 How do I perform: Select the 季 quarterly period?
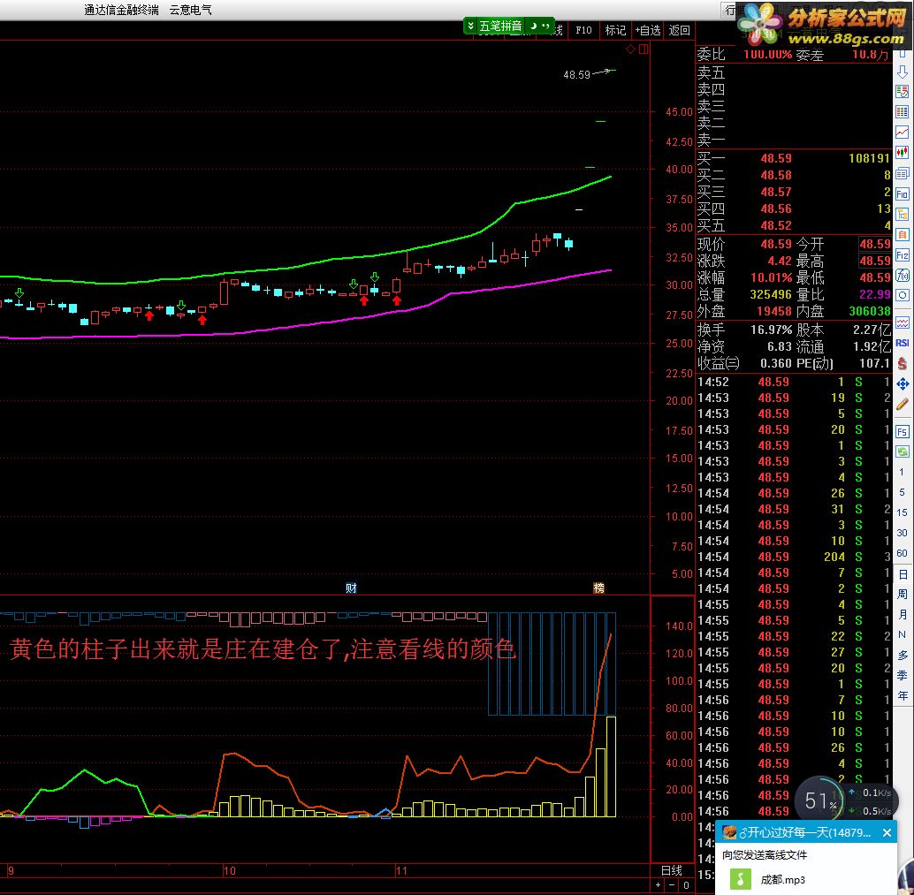click(x=903, y=675)
